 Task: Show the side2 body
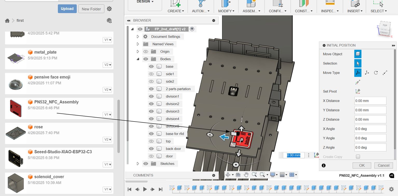pyautogui.click(x=151, y=82)
